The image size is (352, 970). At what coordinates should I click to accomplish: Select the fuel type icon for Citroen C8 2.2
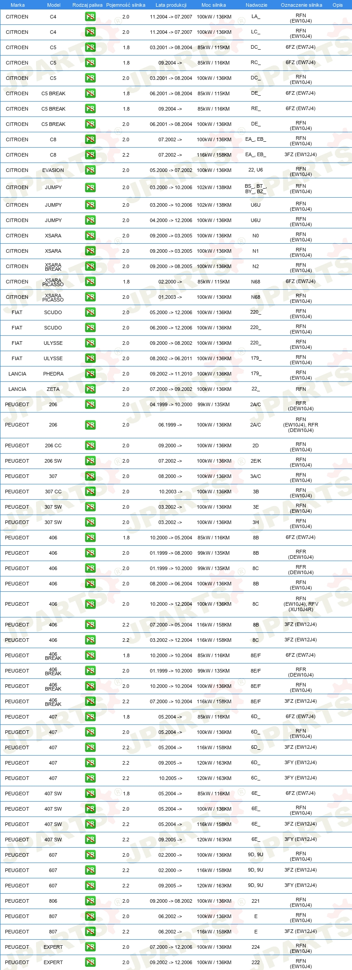(x=90, y=155)
